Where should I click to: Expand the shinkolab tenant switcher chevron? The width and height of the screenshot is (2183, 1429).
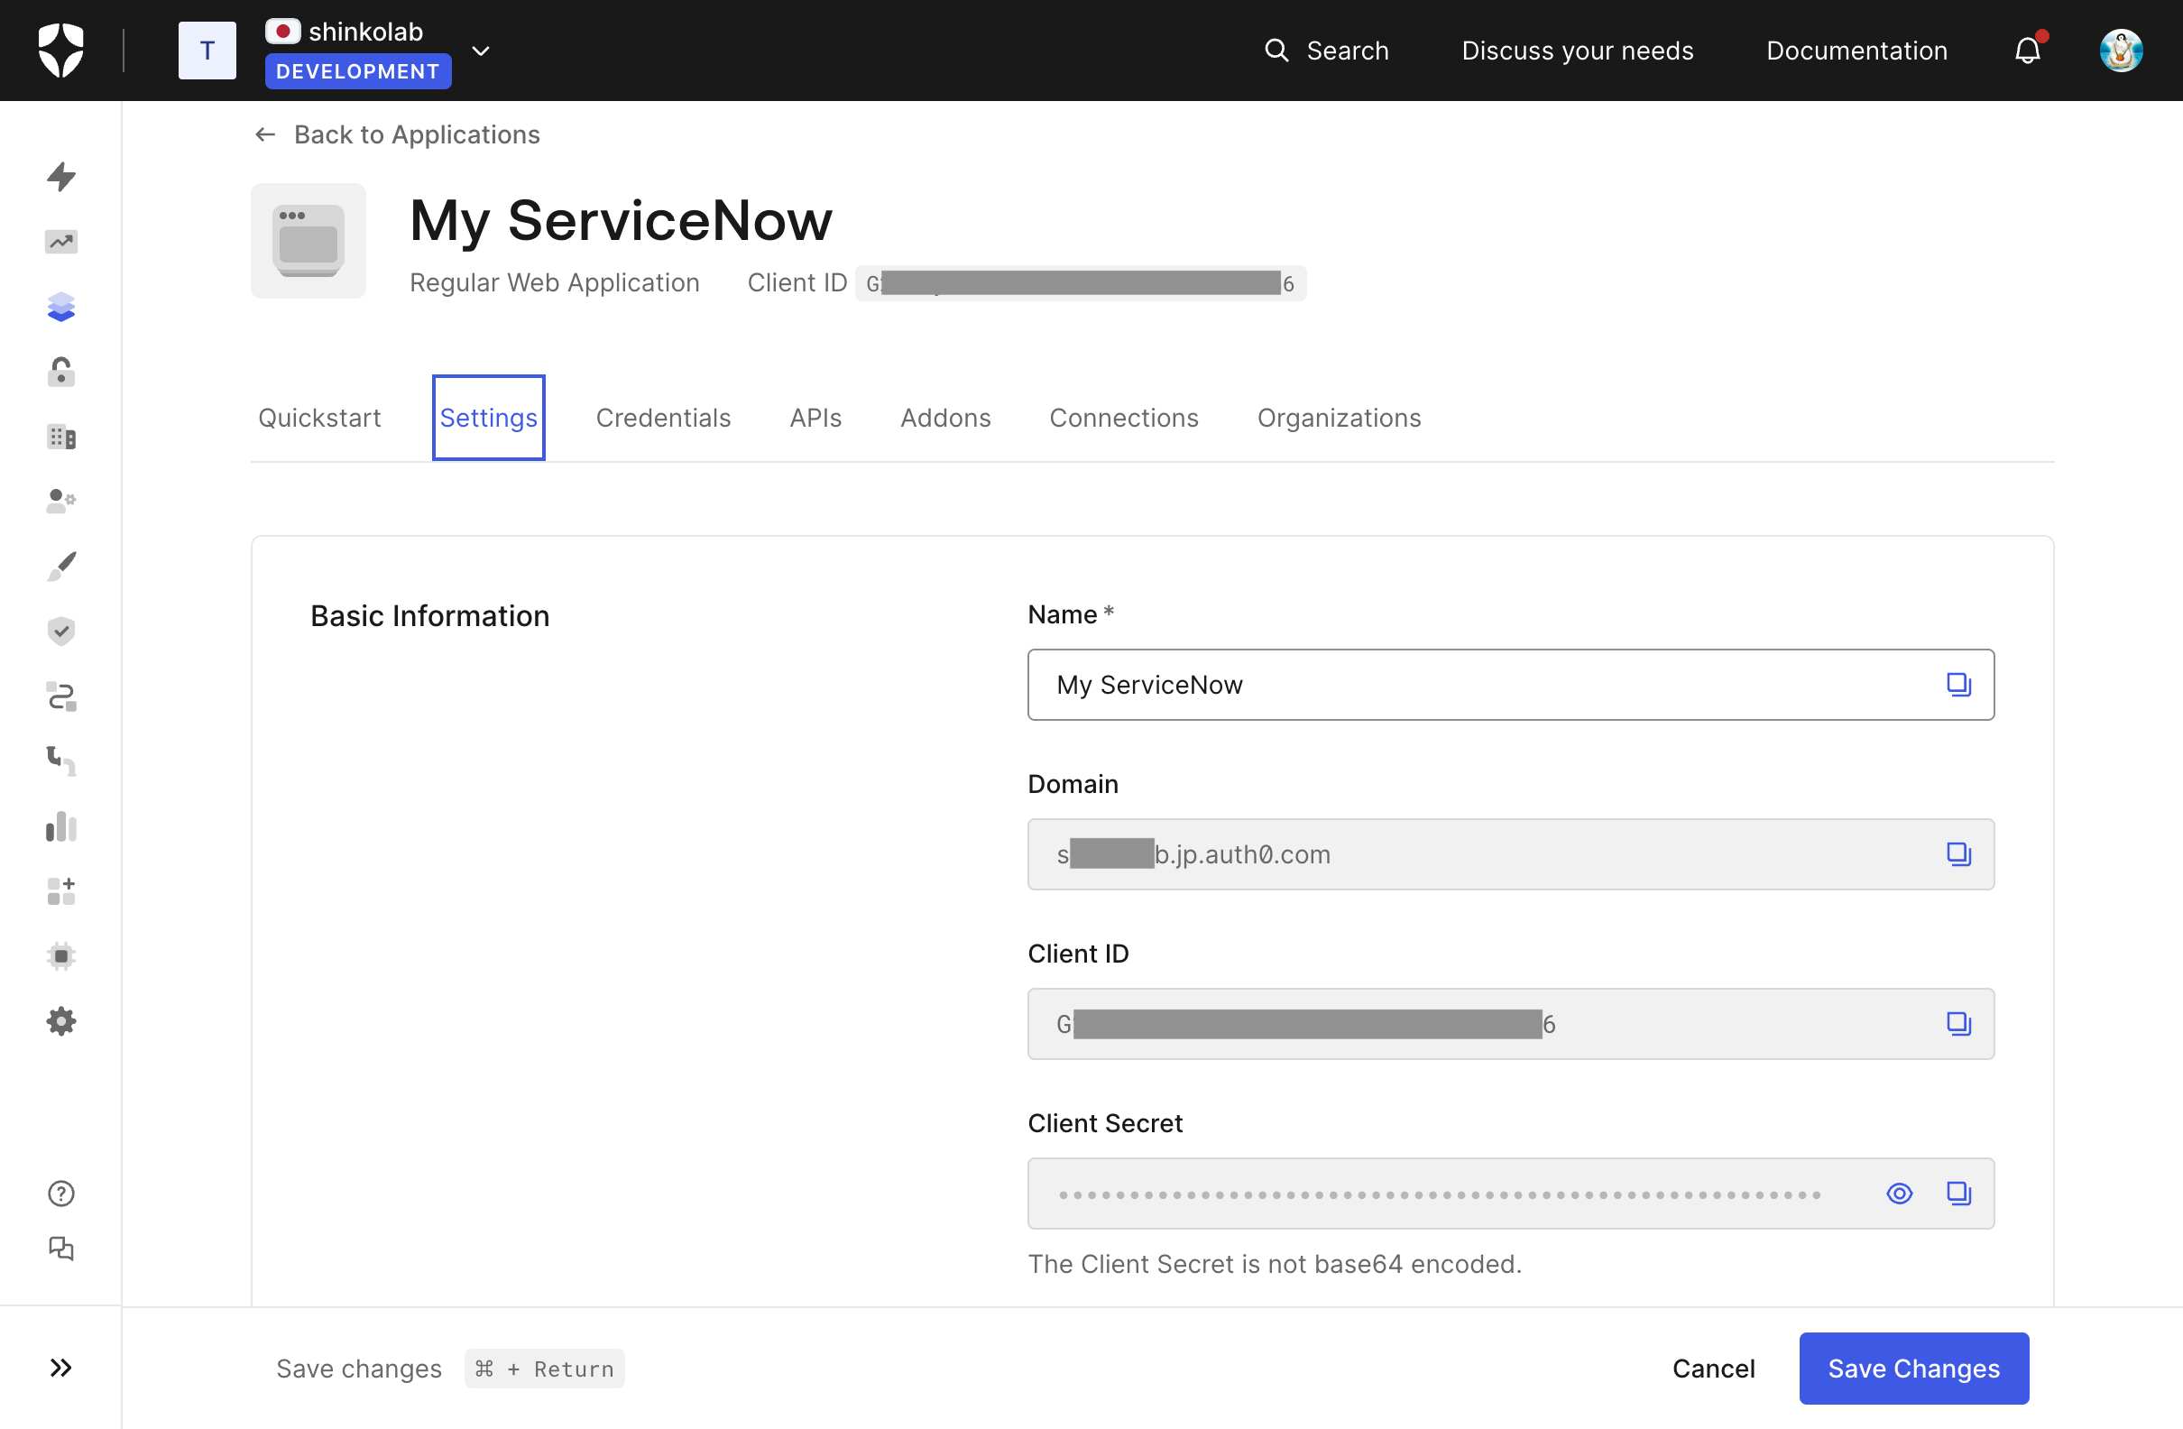point(481,51)
